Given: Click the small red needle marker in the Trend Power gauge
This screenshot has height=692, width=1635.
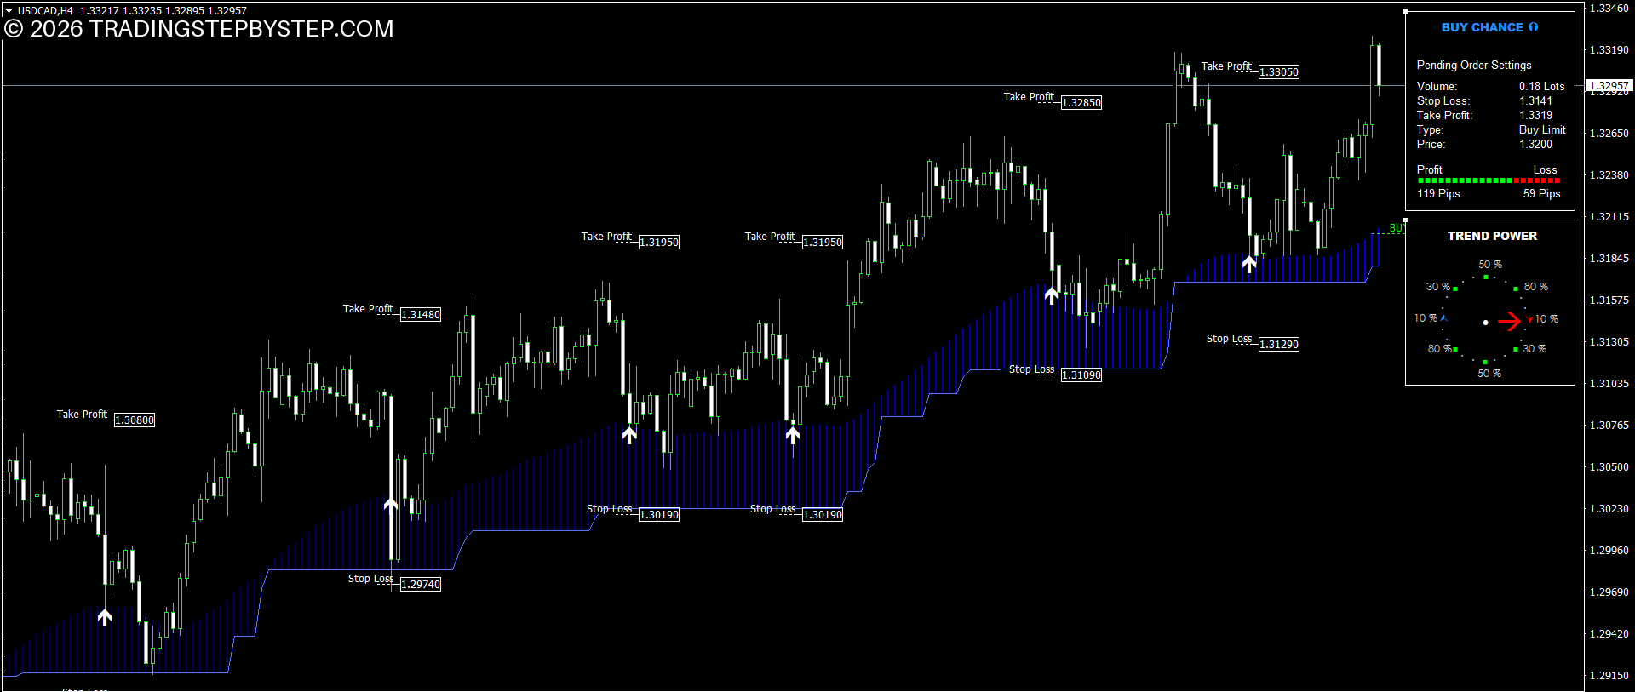Looking at the screenshot, I should coord(1529,319).
